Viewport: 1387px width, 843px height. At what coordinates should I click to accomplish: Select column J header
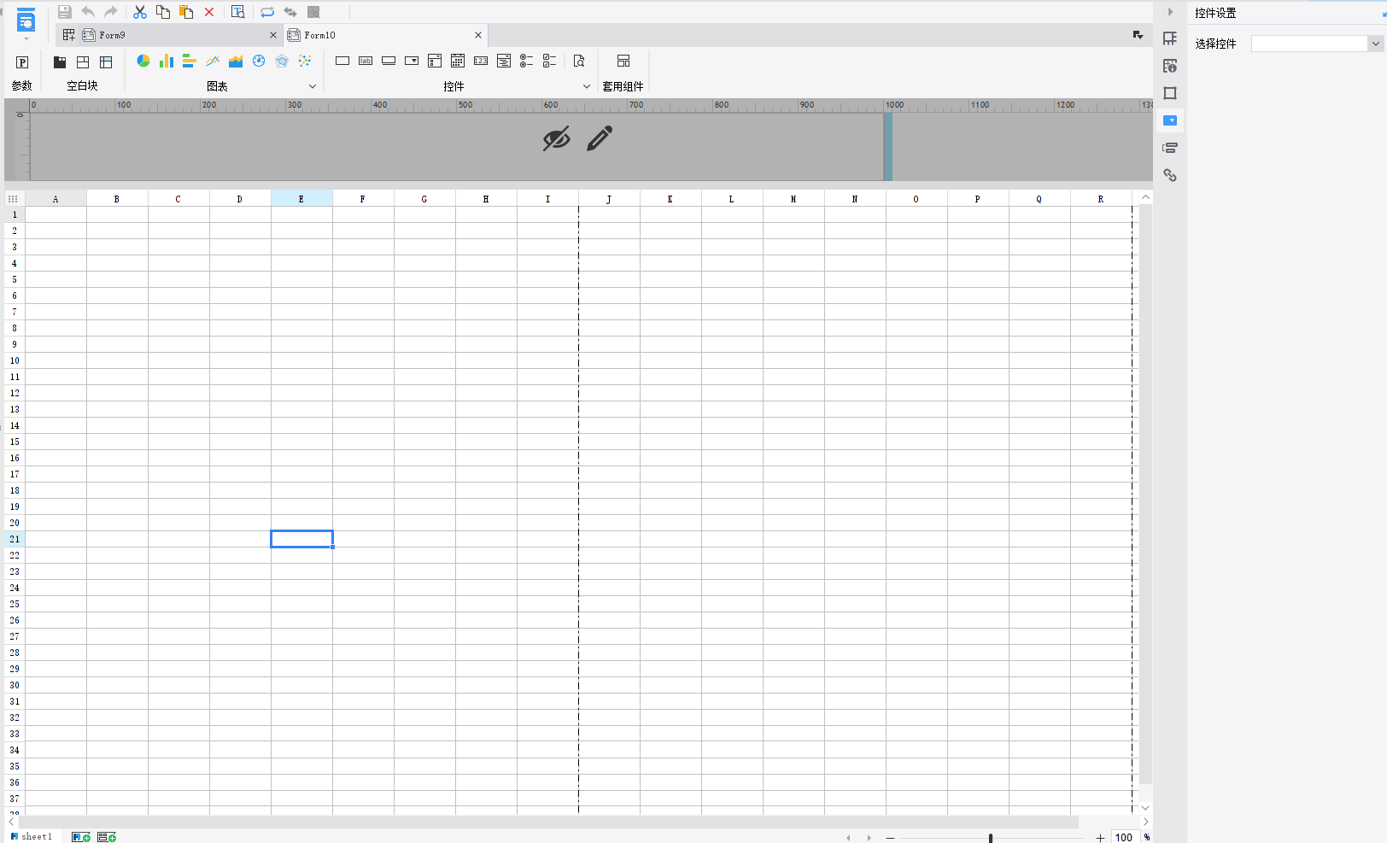[x=609, y=199]
